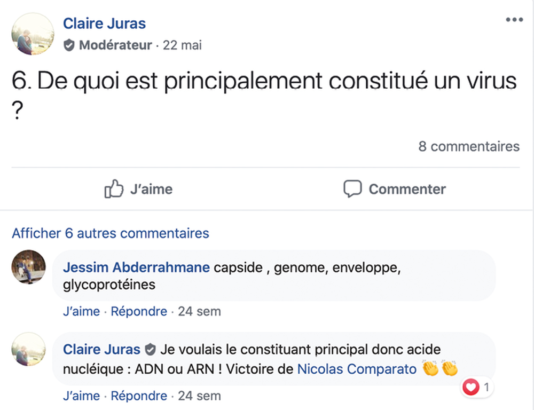Viewport: 534px width, 410px height.
Task: Open Jessim Abderrahmane's profile picture
Action: [x=28, y=267]
